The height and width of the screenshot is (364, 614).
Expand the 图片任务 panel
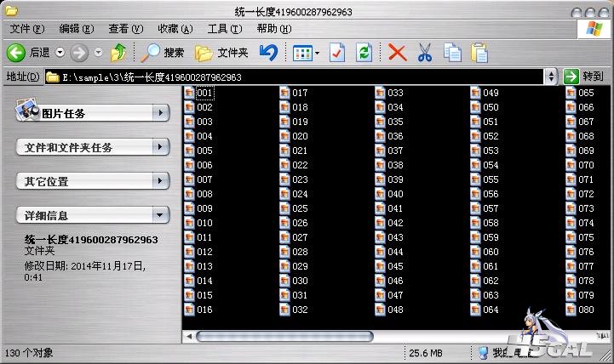pyautogui.click(x=161, y=113)
